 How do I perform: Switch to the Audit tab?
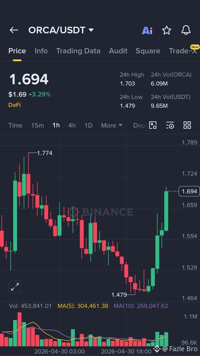coord(118,51)
